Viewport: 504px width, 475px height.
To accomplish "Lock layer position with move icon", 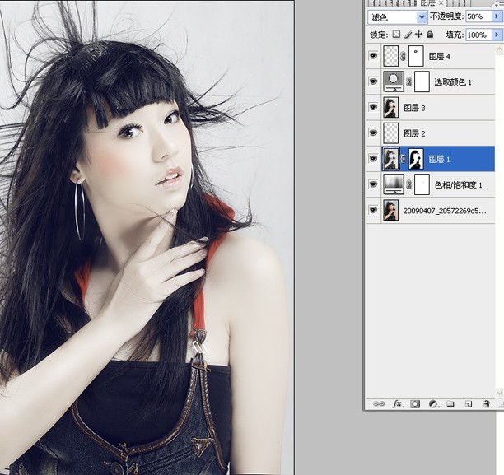I will (x=418, y=34).
